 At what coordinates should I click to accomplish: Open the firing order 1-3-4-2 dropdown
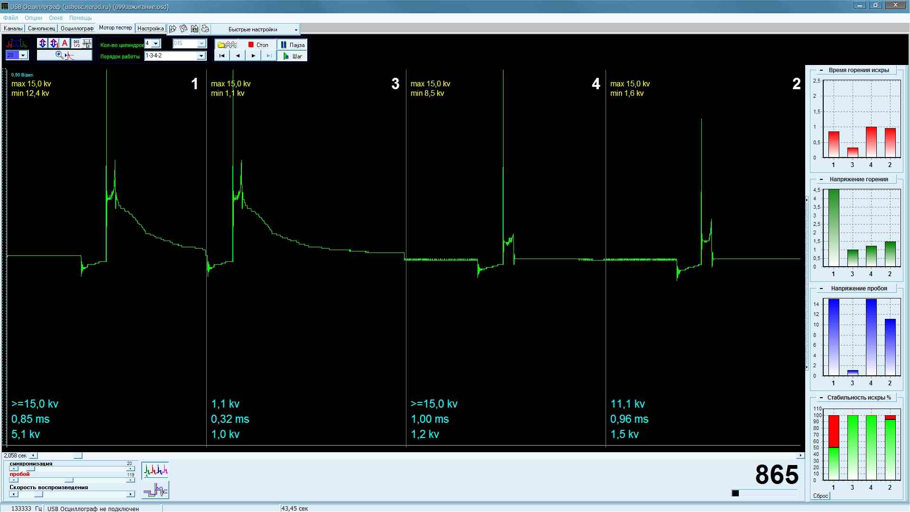[201, 56]
